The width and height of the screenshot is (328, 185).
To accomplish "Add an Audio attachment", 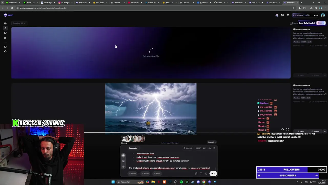I will click(157, 173).
